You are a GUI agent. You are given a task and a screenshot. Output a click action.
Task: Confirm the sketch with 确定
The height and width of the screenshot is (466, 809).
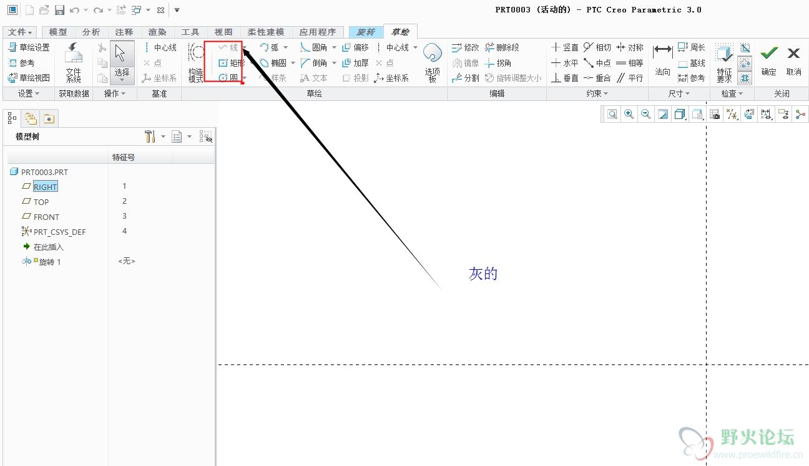pos(769,60)
